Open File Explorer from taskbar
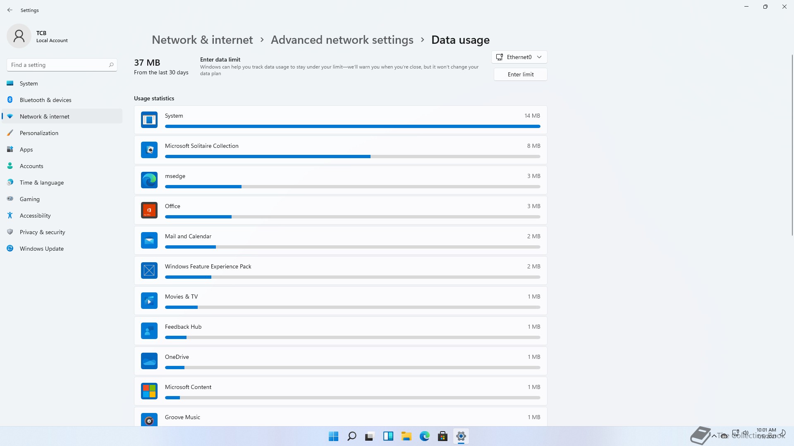This screenshot has height=446, width=794. (x=406, y=436)
